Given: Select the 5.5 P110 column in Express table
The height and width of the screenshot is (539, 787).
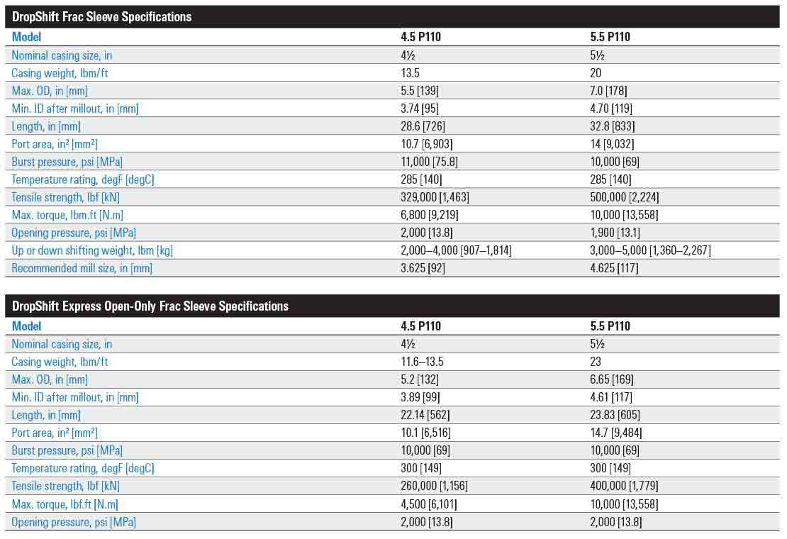Looking at the screenshot, I should tap(610, 326).
